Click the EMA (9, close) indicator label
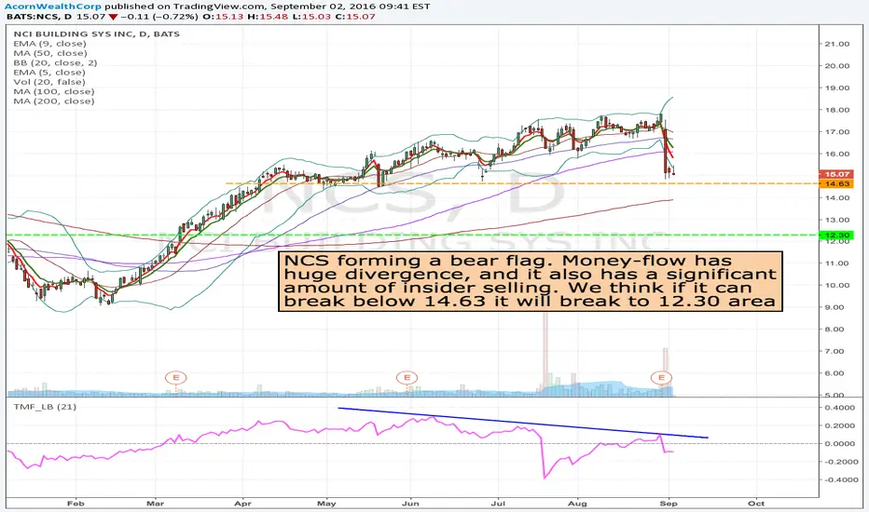The image size is (869, 512). pyautogui.click(x=49, y=44)
